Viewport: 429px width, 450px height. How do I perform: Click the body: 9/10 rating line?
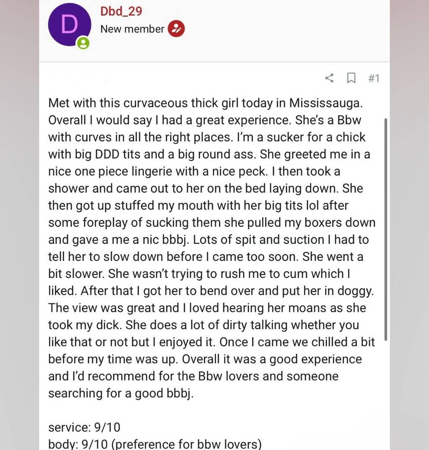pos(155,444)
